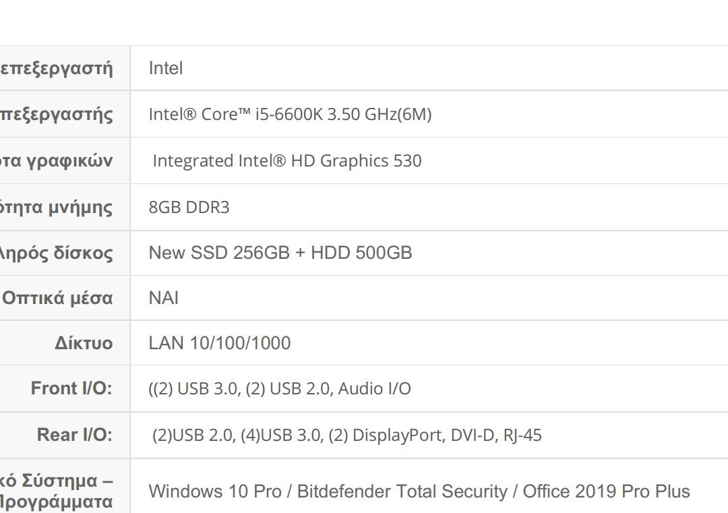Click the Σύστημα – Προγράμματα row label
The width and height of the screenshot is (728, 513).
point(56,491)
